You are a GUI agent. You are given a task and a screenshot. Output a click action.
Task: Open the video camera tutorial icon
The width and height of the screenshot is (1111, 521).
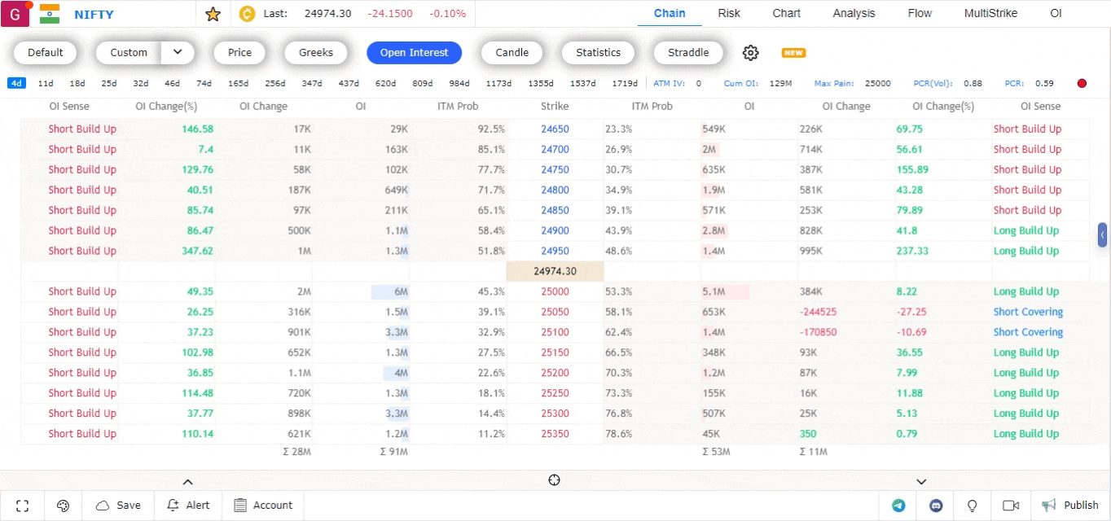click(1011, 506)
